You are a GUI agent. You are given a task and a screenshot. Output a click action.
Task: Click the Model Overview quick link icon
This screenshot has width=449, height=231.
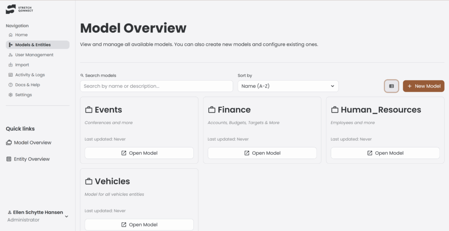pyautogui.click(x=9, y=142)
